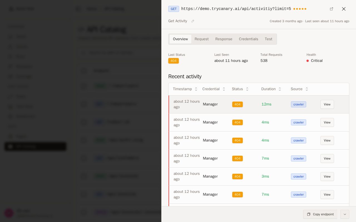Click the Last Status 404 badge

(174, 61)
